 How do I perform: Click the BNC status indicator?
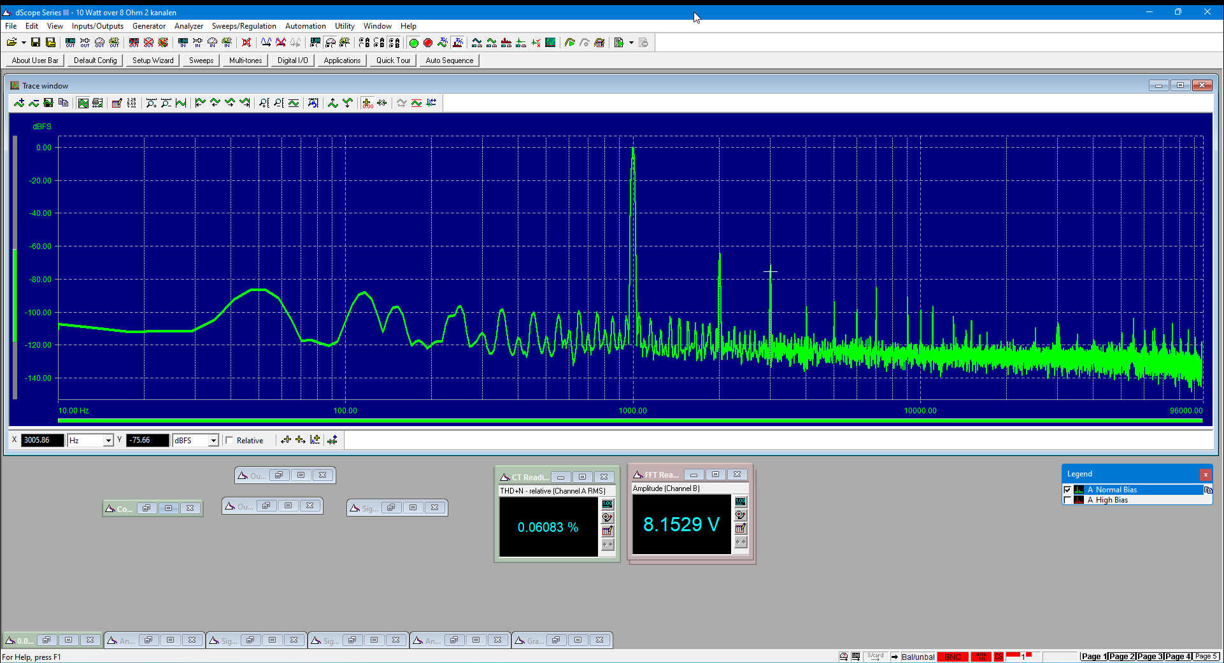(952, 657)
